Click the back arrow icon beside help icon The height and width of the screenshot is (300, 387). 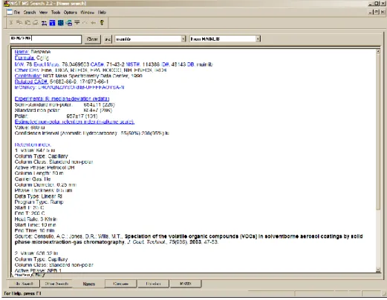click(x=94, y=23)
